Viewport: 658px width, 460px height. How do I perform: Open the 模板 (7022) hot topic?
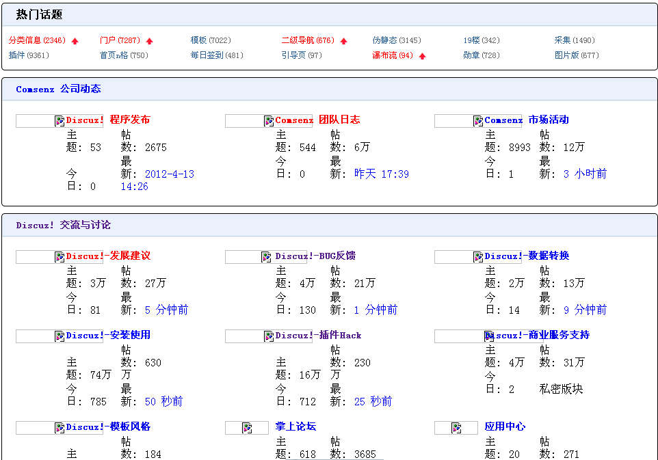pos(211,40)
